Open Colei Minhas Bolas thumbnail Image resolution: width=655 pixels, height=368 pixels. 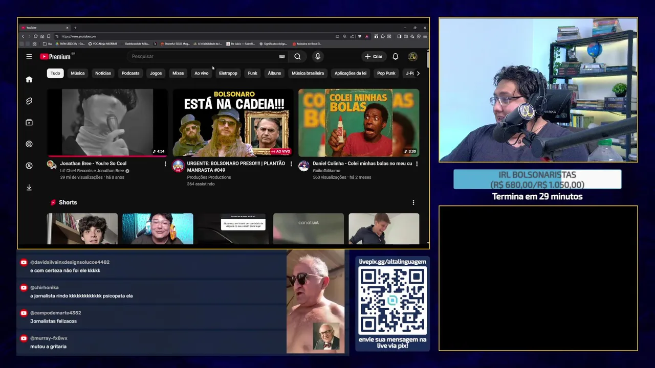[x=359, y=123]
